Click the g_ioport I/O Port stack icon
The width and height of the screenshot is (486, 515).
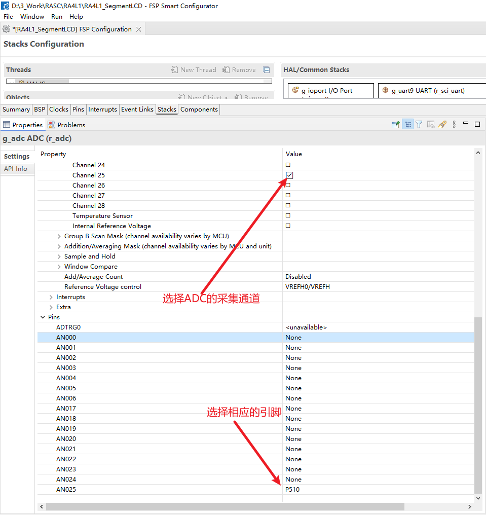point(295,90)
